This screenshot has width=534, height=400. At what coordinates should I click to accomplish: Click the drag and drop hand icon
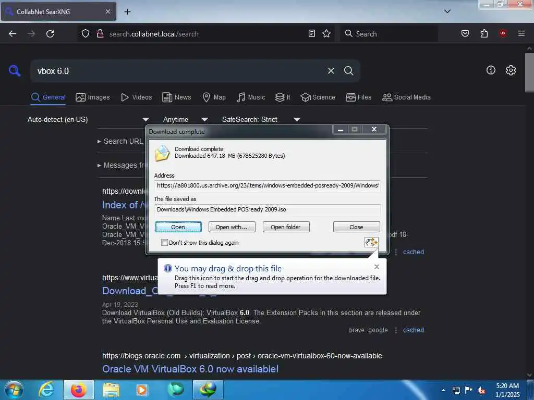pyautogui.click(x=371, y=242)
